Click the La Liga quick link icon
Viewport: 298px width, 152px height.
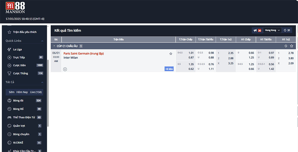tap(9, 50)
